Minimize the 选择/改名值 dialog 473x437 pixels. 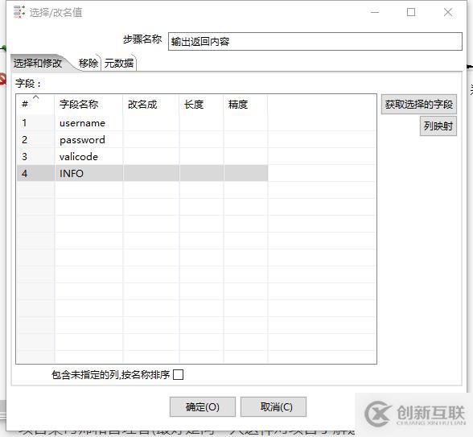click(375, 12)
